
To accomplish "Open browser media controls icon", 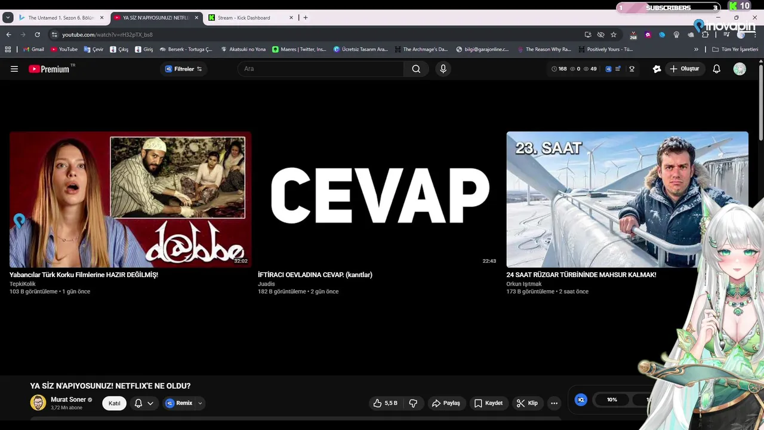I will coord(726,35).
